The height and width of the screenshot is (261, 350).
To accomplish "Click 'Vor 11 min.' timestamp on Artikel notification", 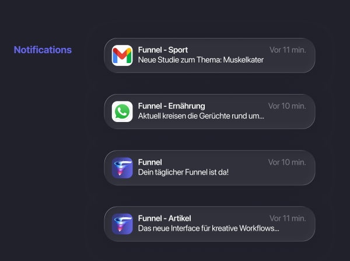I will click(x=288, y=218).
